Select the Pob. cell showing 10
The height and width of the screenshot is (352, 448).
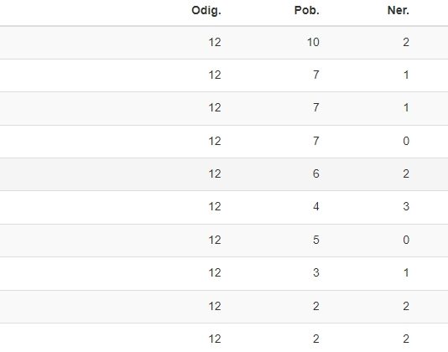313,42
